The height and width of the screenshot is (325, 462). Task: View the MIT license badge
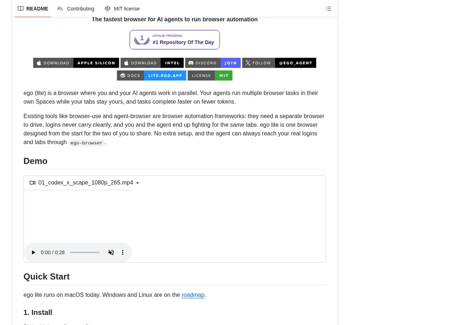tap(210, 75)
